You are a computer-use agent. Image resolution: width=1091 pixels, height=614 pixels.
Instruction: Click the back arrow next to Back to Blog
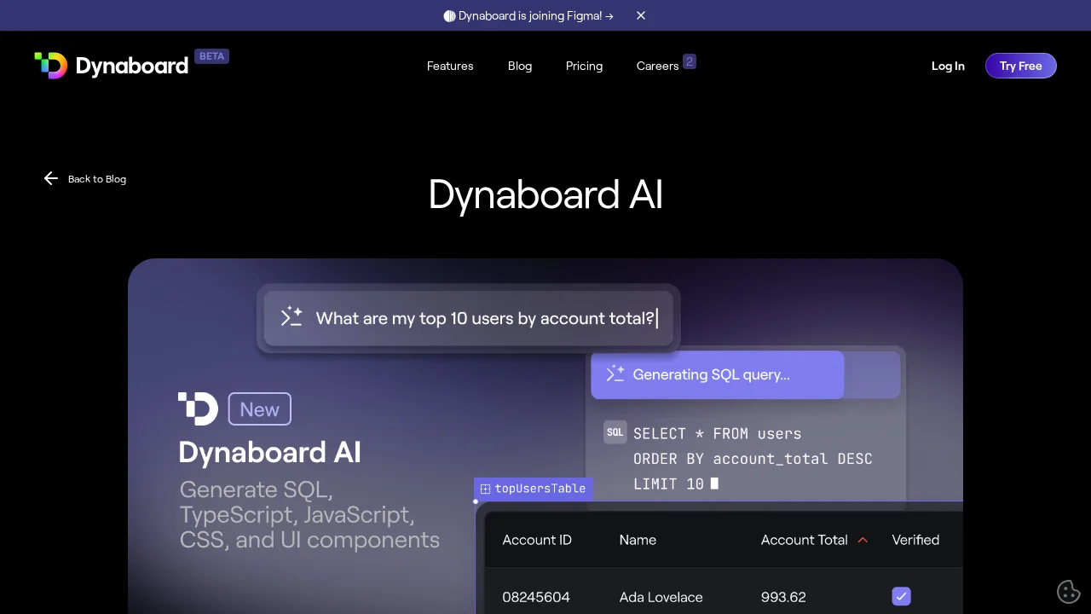pos(51,178)
